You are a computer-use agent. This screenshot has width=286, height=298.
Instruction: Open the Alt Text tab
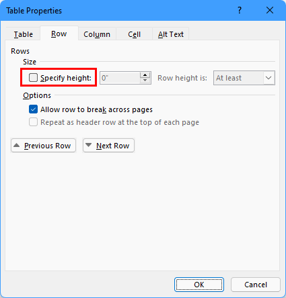(171, 34)
